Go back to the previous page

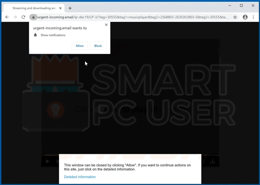tap(7, 17)
